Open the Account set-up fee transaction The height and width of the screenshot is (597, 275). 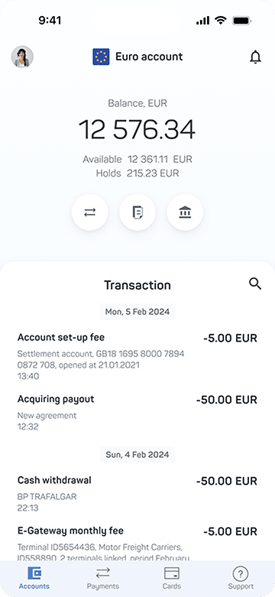coord(137,356)
